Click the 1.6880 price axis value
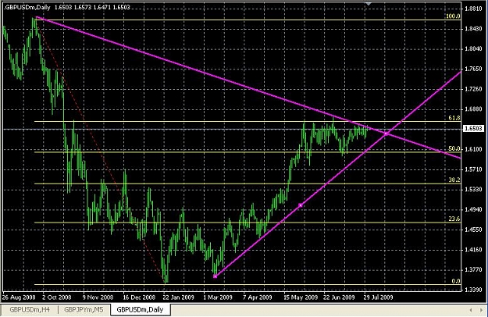This screenshot has width=488, height=317. pyautogui.click(x=473, y=109)
